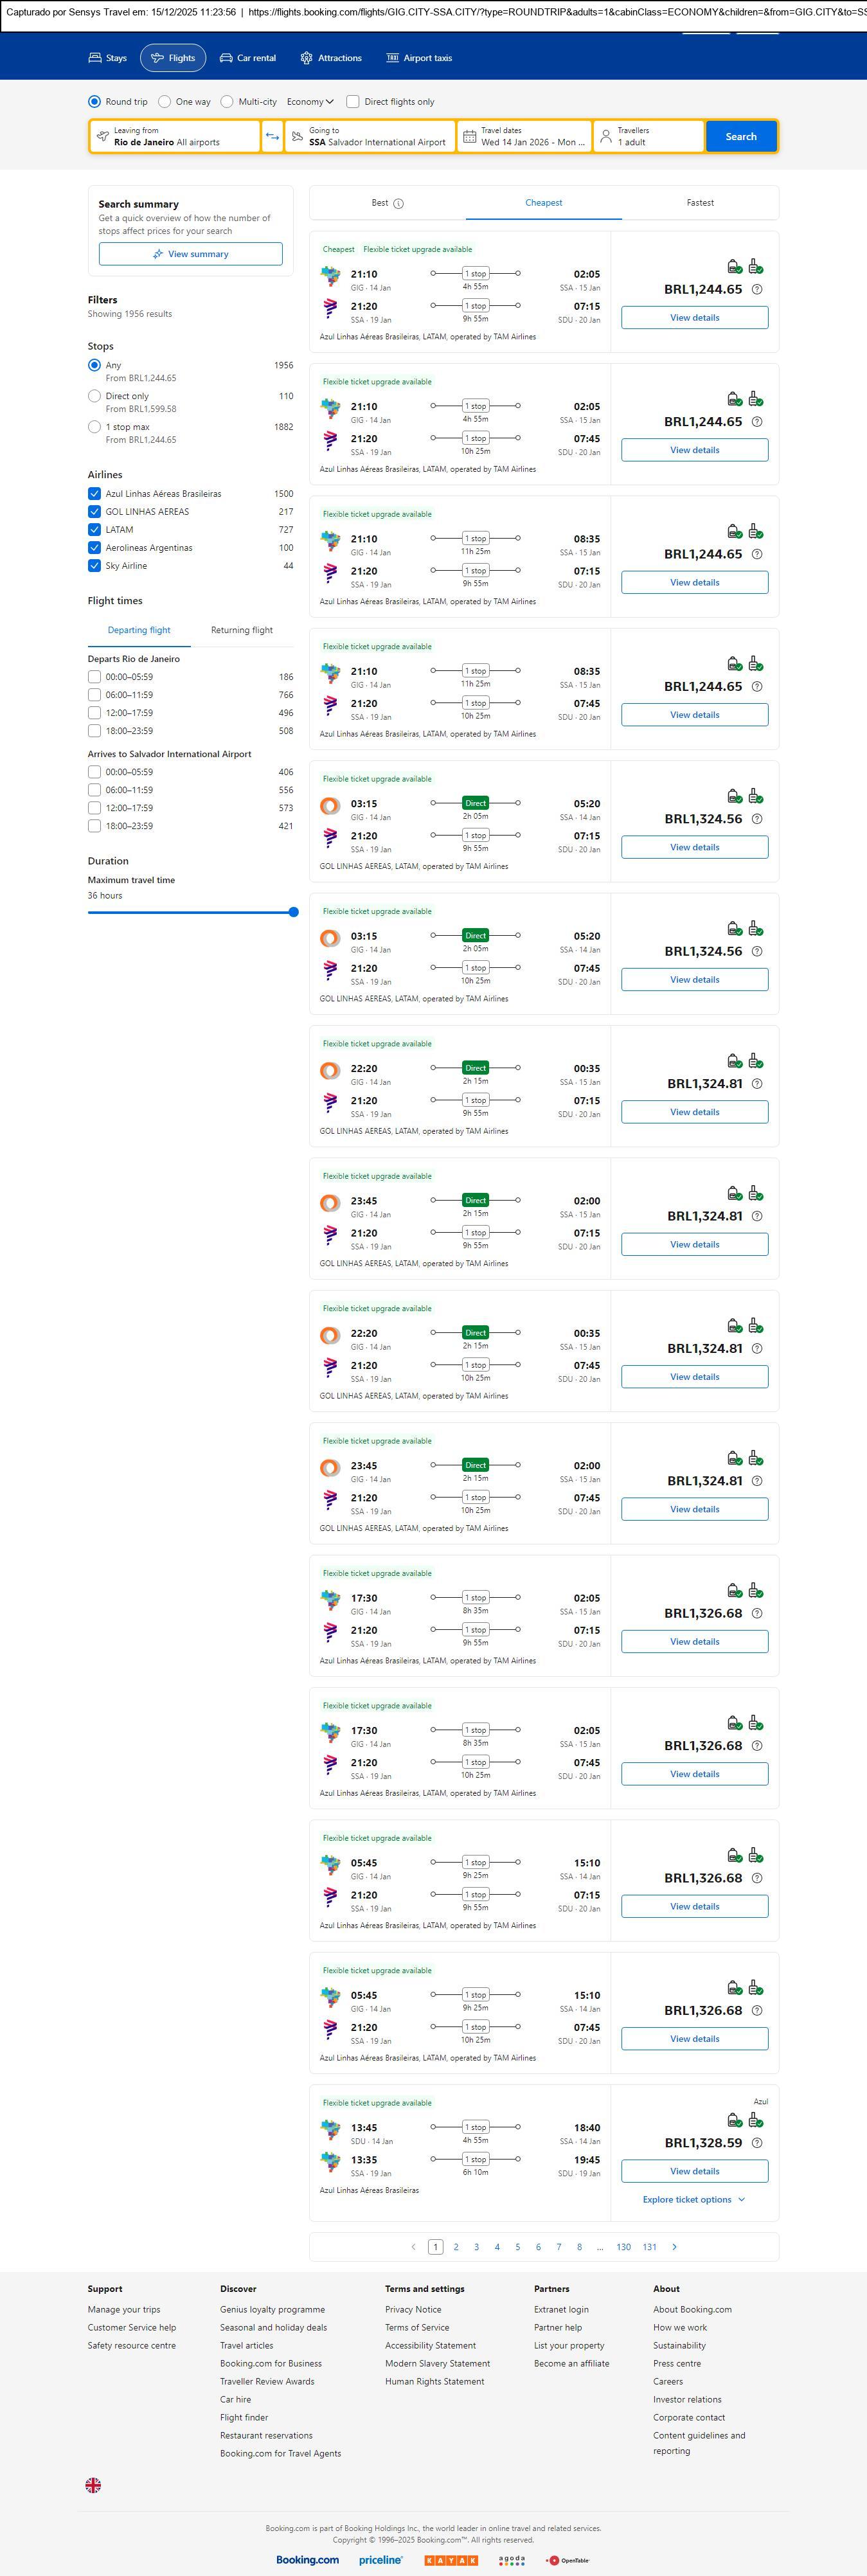Click the price help icon beside the first BRL1,244.65

pos(757,289)
